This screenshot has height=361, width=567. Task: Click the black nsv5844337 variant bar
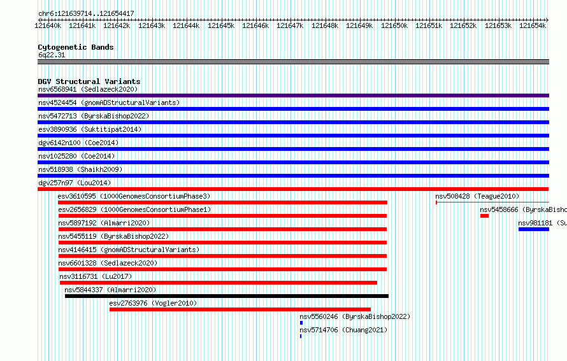point(227,296)
